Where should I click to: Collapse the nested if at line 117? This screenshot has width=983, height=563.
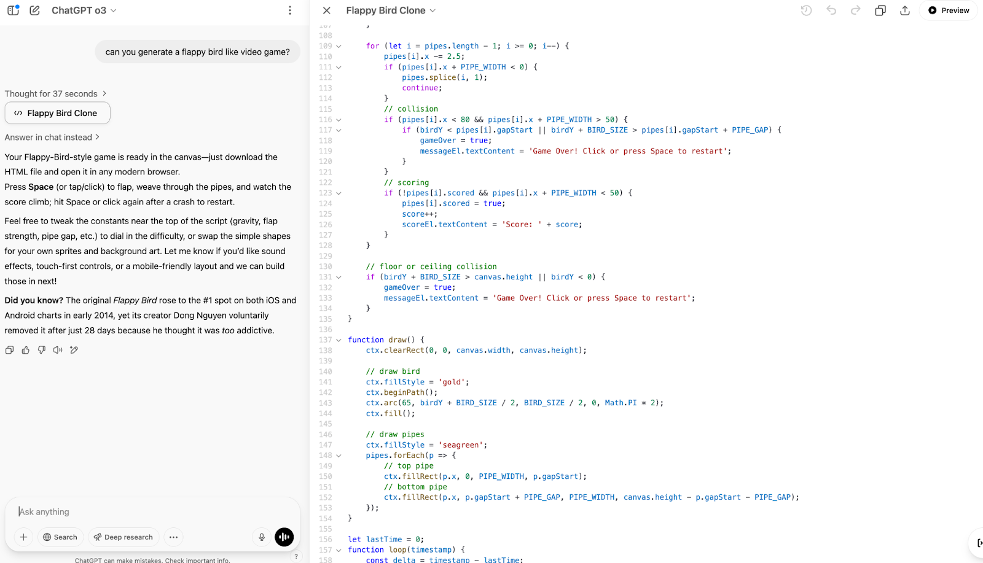tap(339, 130)
